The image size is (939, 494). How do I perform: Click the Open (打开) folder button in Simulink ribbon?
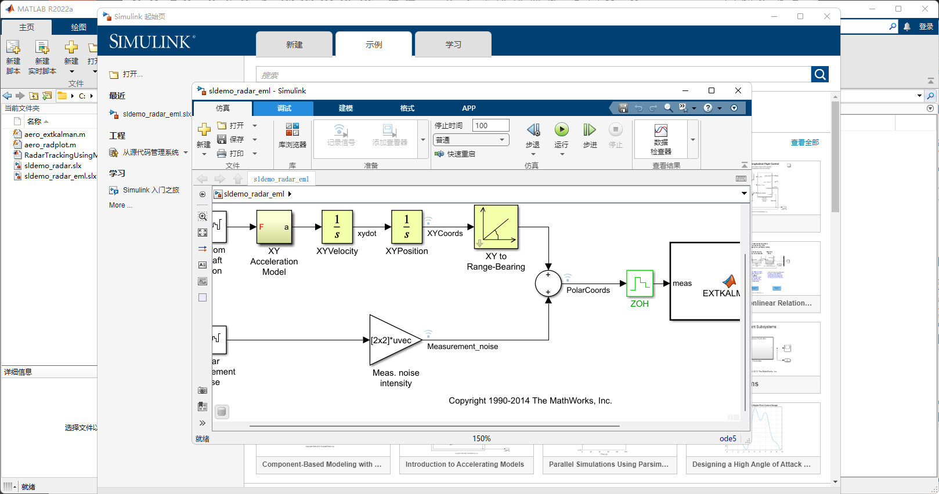pos(230,125)
